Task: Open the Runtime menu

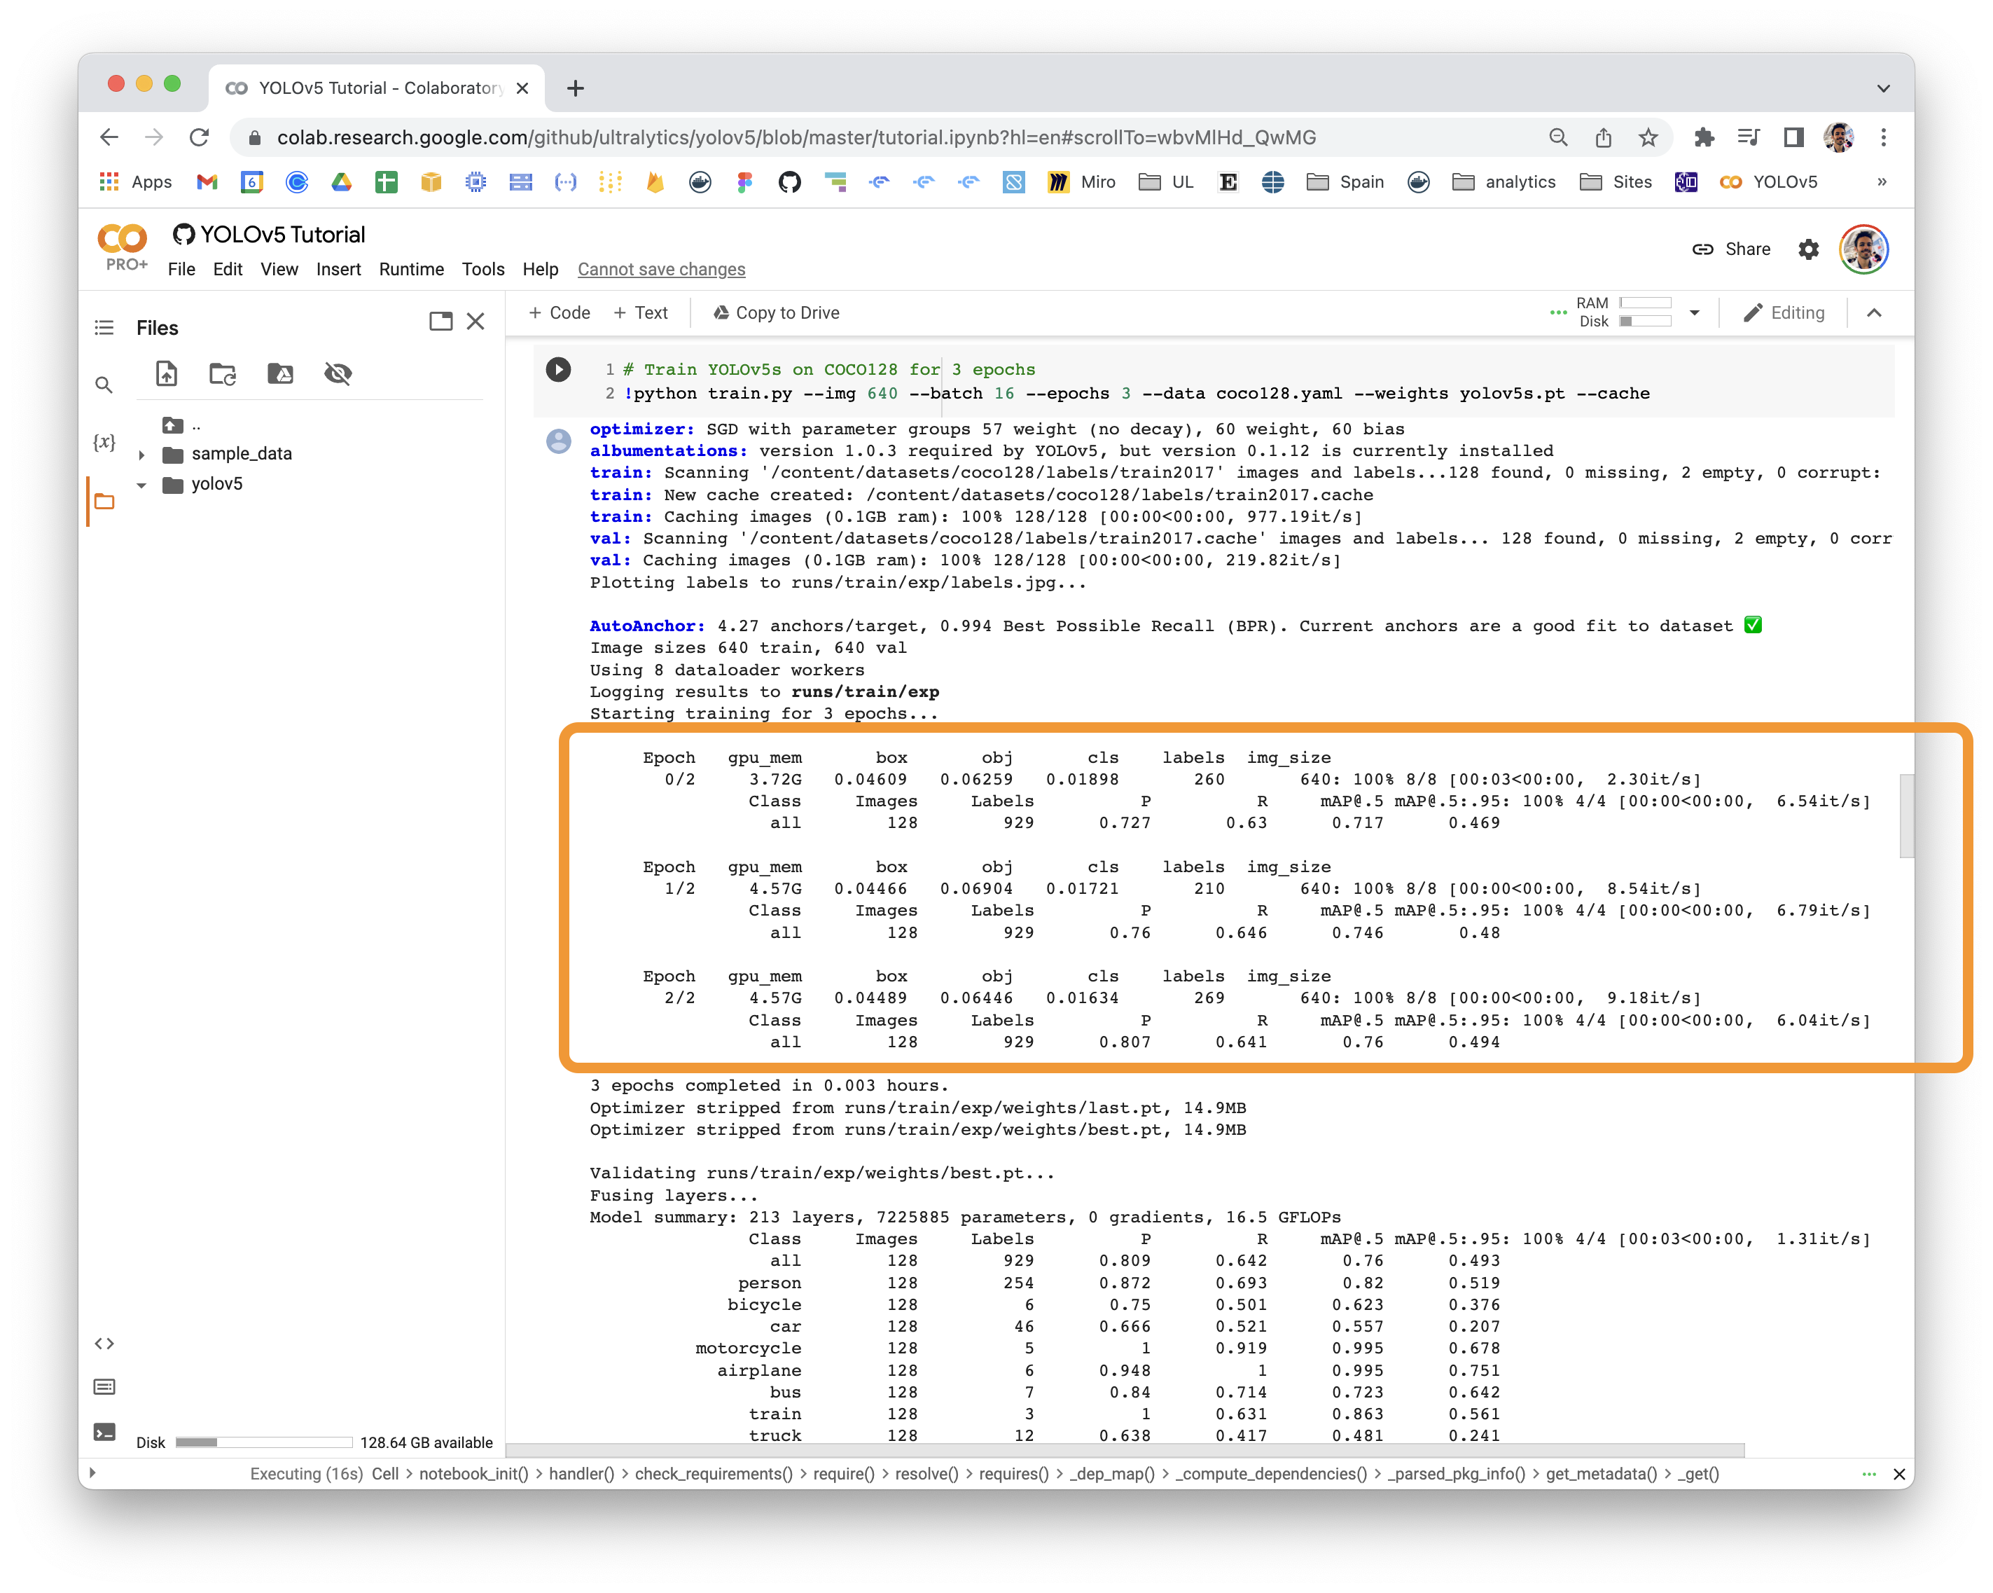Action: pos(410,269)
